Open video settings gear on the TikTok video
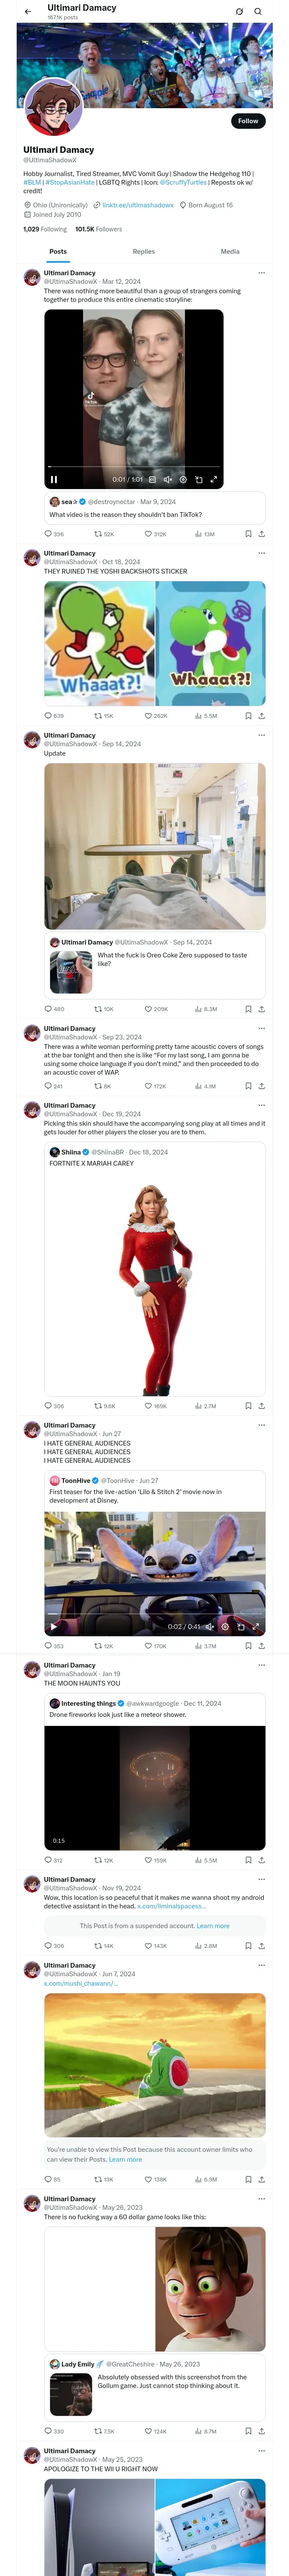Screen dimensions: 289x2576 183,480
